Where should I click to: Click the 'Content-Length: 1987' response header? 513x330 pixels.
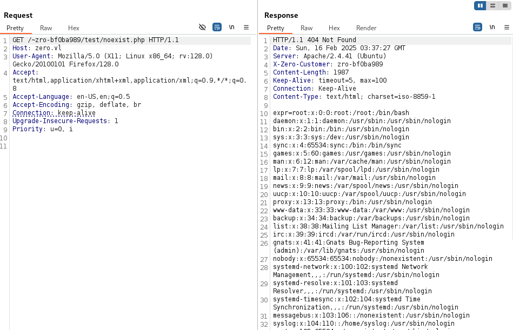[x=311, y=72]
